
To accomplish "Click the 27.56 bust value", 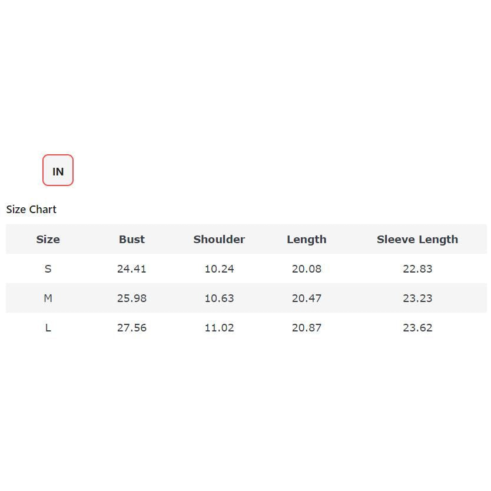I will [x=131, y=328].
